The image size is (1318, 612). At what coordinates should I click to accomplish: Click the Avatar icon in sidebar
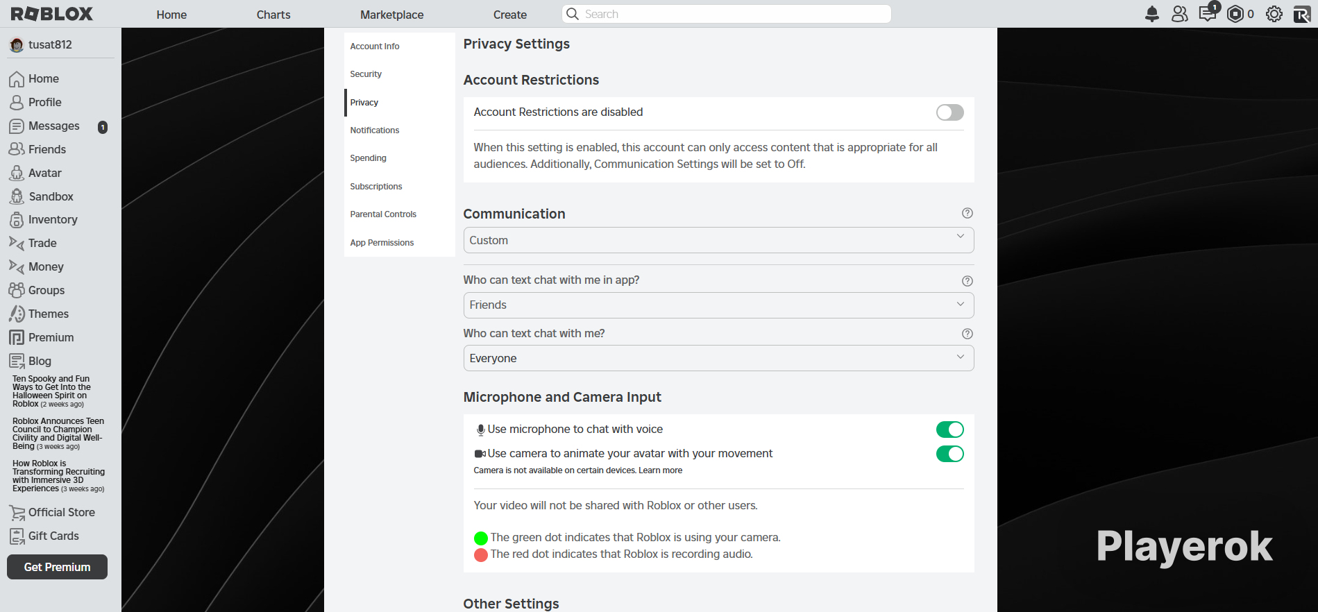pyautogui.click(x=17, y=173)
